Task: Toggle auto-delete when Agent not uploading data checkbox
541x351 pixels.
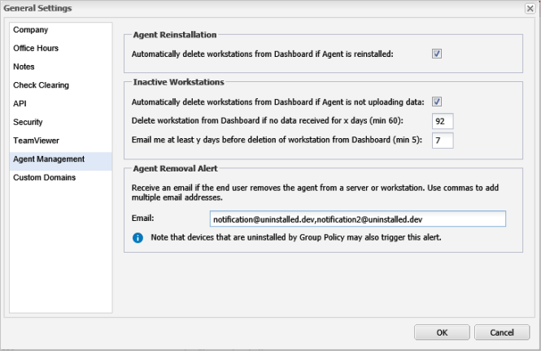Action: [437, 102]
